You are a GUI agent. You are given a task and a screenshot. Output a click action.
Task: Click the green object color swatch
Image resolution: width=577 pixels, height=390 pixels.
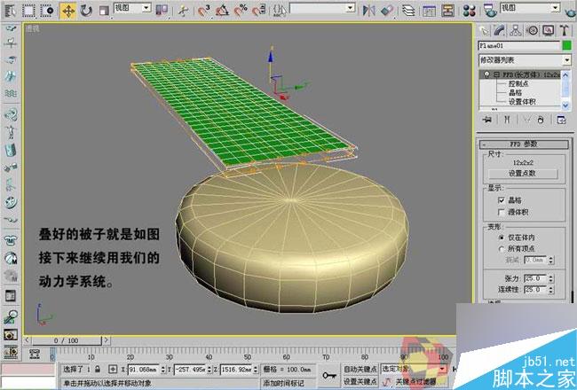[x=567, y=45]
